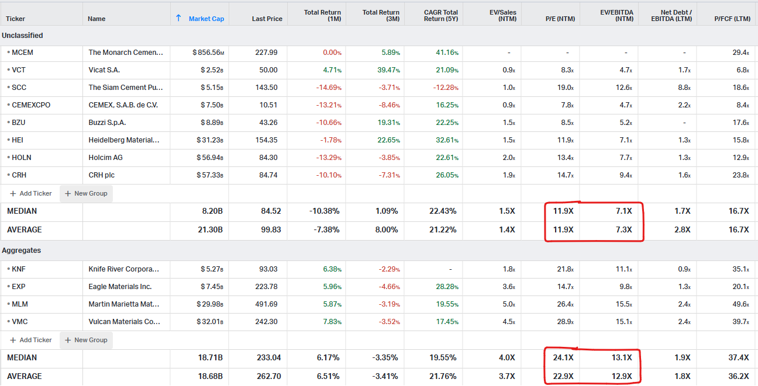Click HEI last price 154.35

(267, 140)
